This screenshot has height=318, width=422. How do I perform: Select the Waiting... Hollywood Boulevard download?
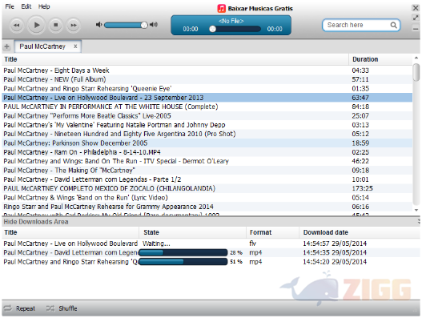(211, 244)
